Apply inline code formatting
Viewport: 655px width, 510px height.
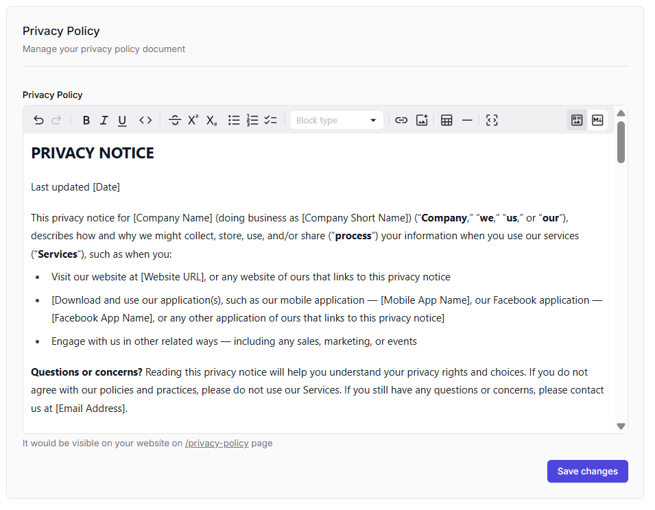tap(145, 121)
